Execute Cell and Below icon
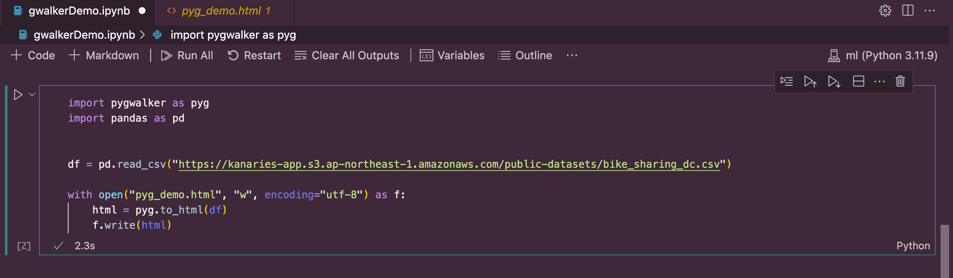The width and height of the screenshot is (953, 278). tap(834, 81)
